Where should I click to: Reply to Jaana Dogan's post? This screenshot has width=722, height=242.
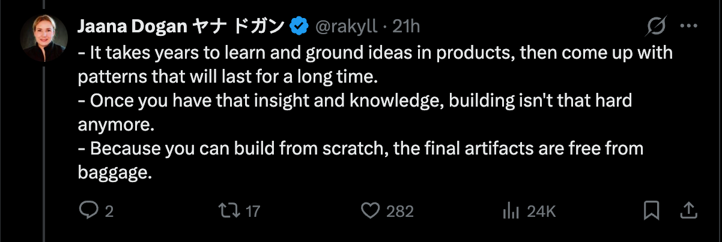click(89, 210)
